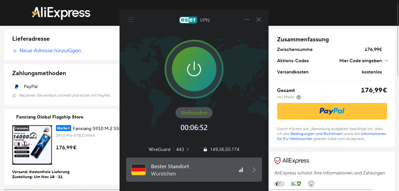Open Bester Standort location selector
The height and width of the screenshot is (191, 399).
coord(194,169)
